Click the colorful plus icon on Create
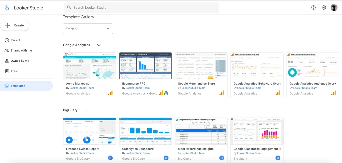Image resolution: width=342 pixels, height=163 pixels. pyautogui.click(x=8, y=25)
